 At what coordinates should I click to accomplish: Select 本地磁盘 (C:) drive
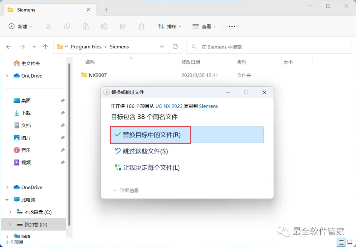(x=34, y=212)
